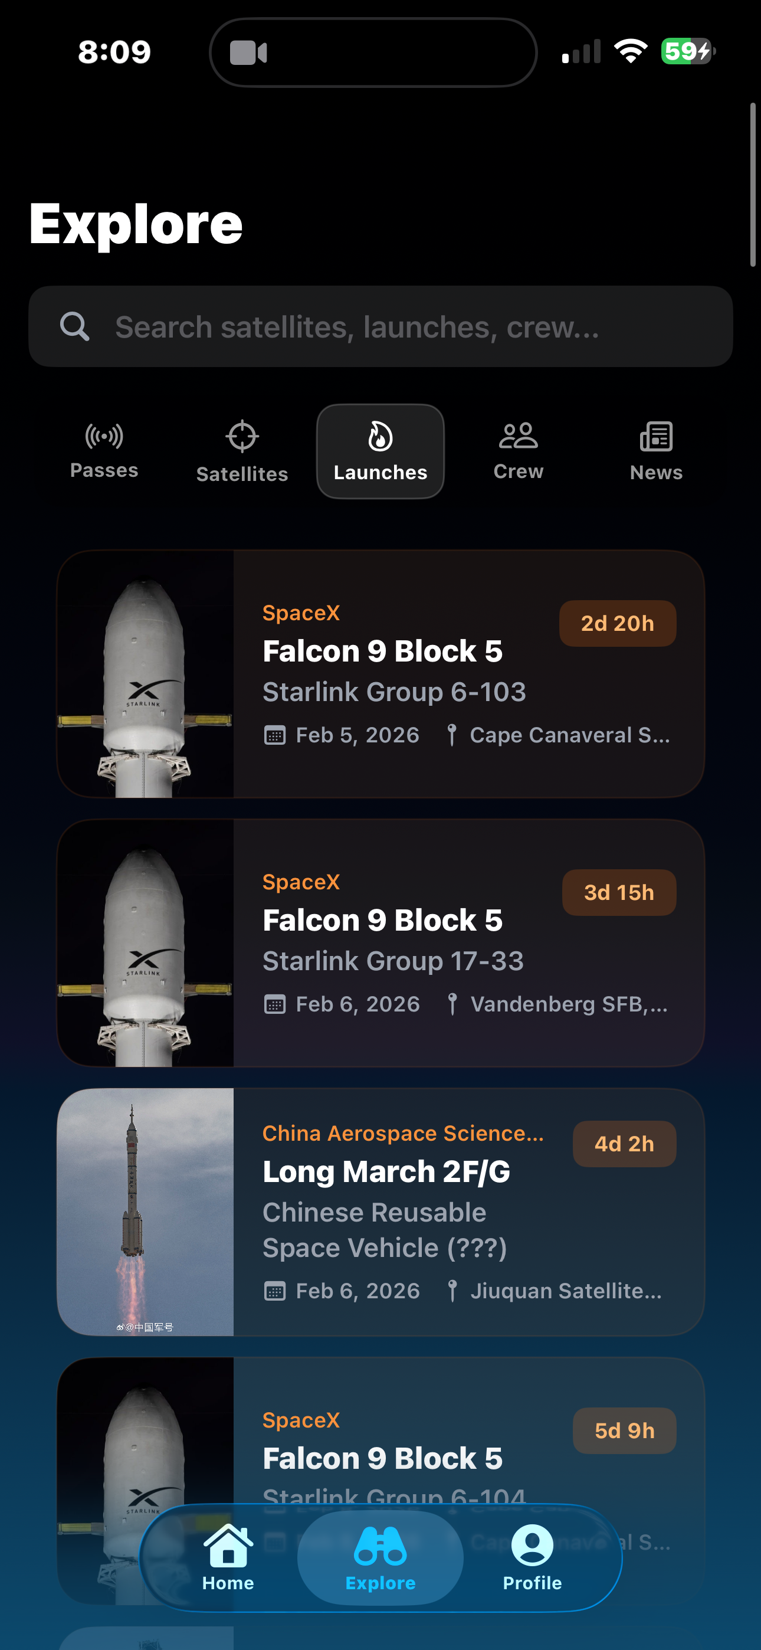
Task: Tap the location pin next to Vandenberg SFB
Action: click(454, 1004)
